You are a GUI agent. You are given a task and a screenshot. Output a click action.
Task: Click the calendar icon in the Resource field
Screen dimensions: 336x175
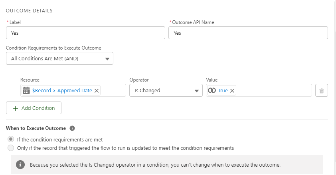[26, 91]
